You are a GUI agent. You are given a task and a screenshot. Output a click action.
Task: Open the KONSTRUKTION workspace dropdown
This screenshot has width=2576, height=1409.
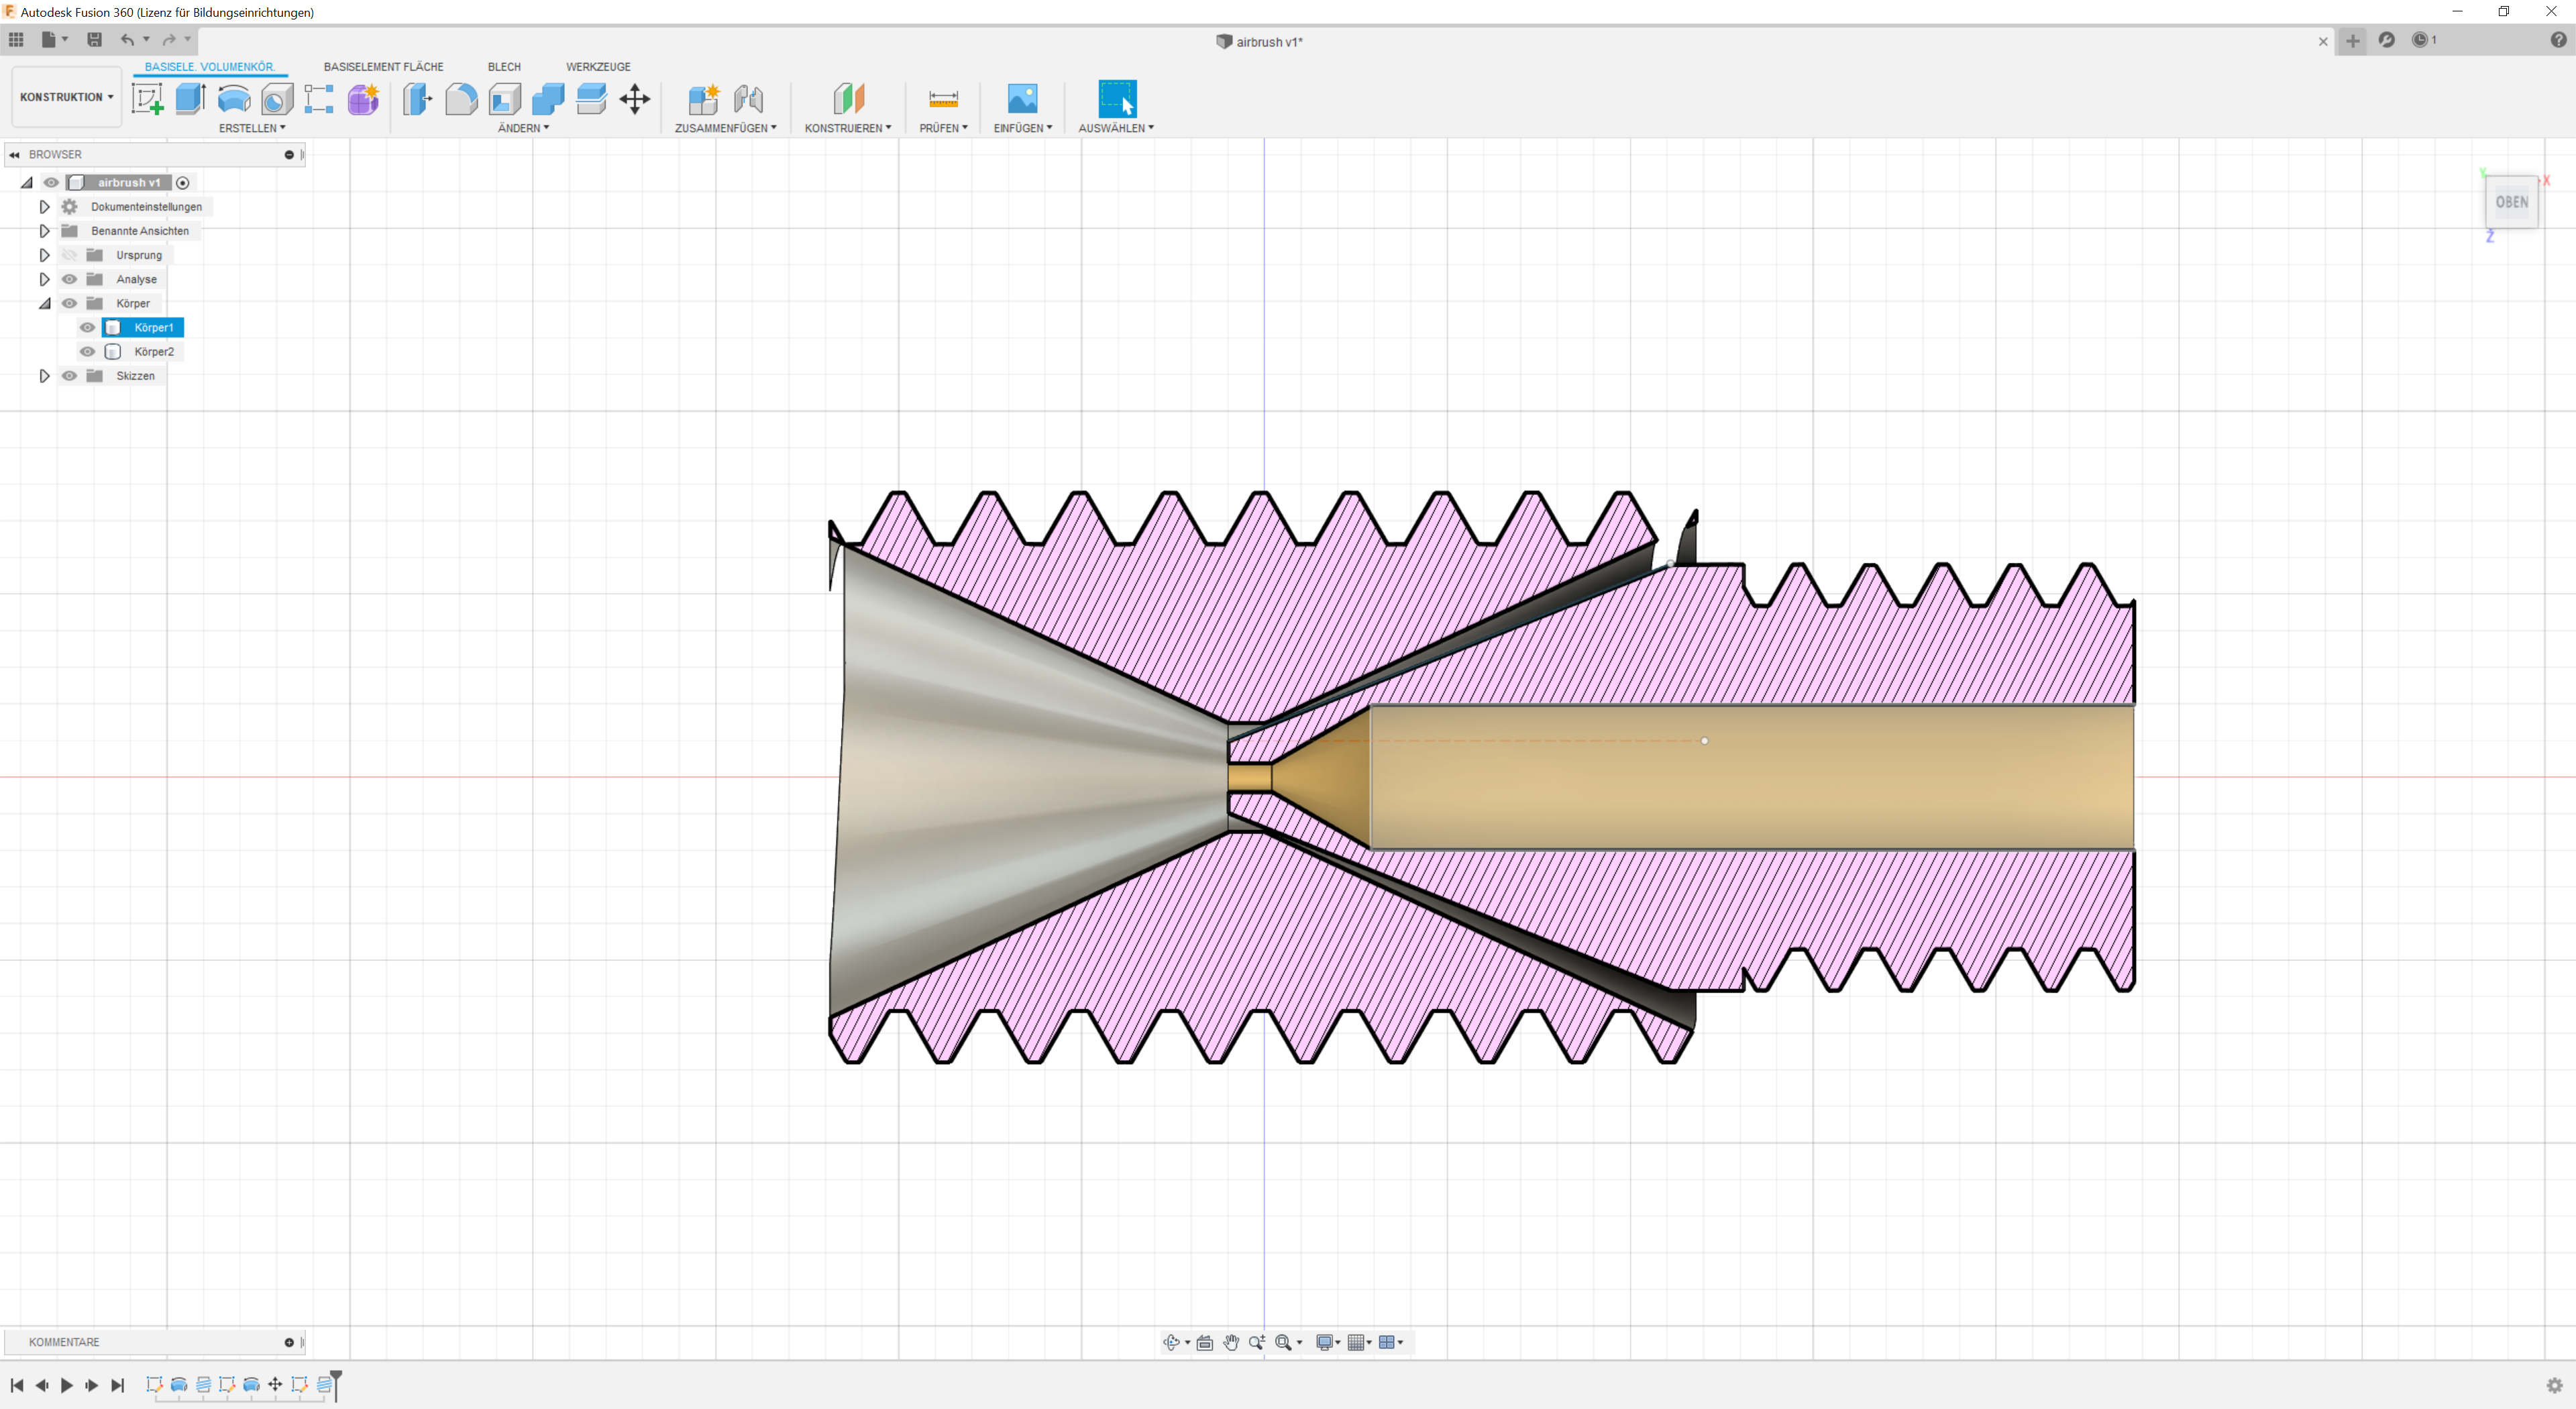(66, 97)
